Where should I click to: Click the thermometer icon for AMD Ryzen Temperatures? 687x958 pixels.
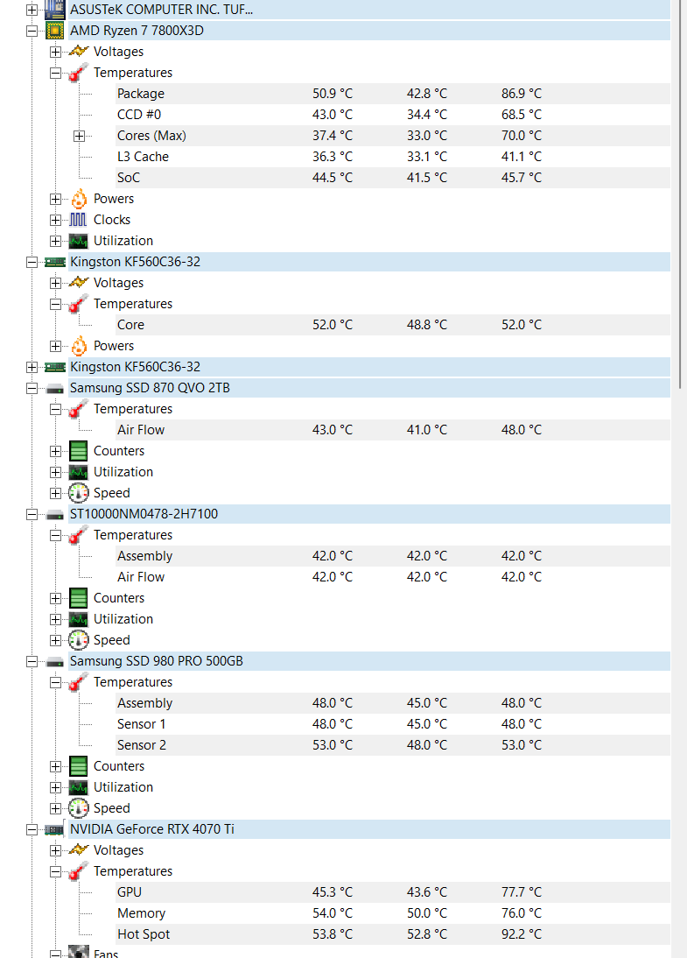79,72
